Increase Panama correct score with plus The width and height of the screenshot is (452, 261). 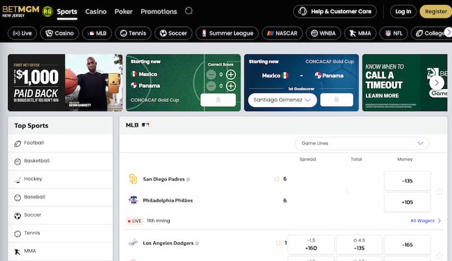pos(231,86)
